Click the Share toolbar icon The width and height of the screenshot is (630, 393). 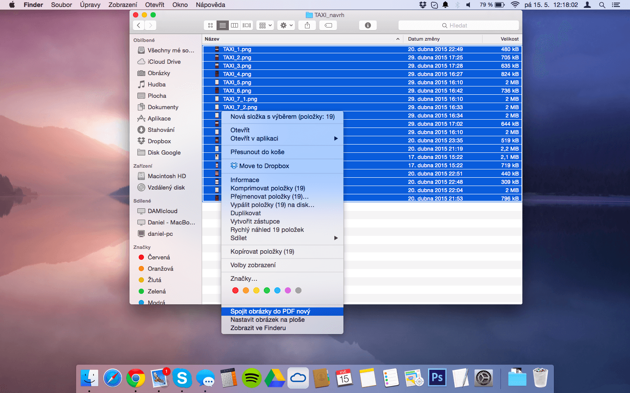pyautogui.click(x=307, y=25)
